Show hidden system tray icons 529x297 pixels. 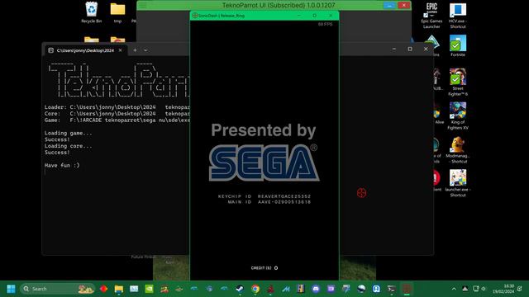tap(454, 289)
